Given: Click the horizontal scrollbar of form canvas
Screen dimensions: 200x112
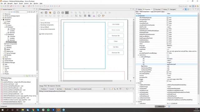Looking at the screenshot, I should pos(87,81).
